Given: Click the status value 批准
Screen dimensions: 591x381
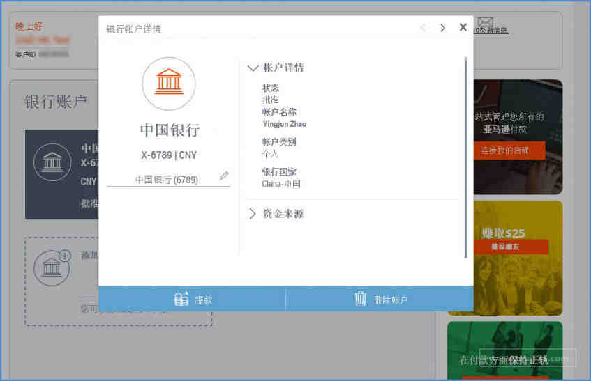Looking at the screenshot, I should (270, 100).
